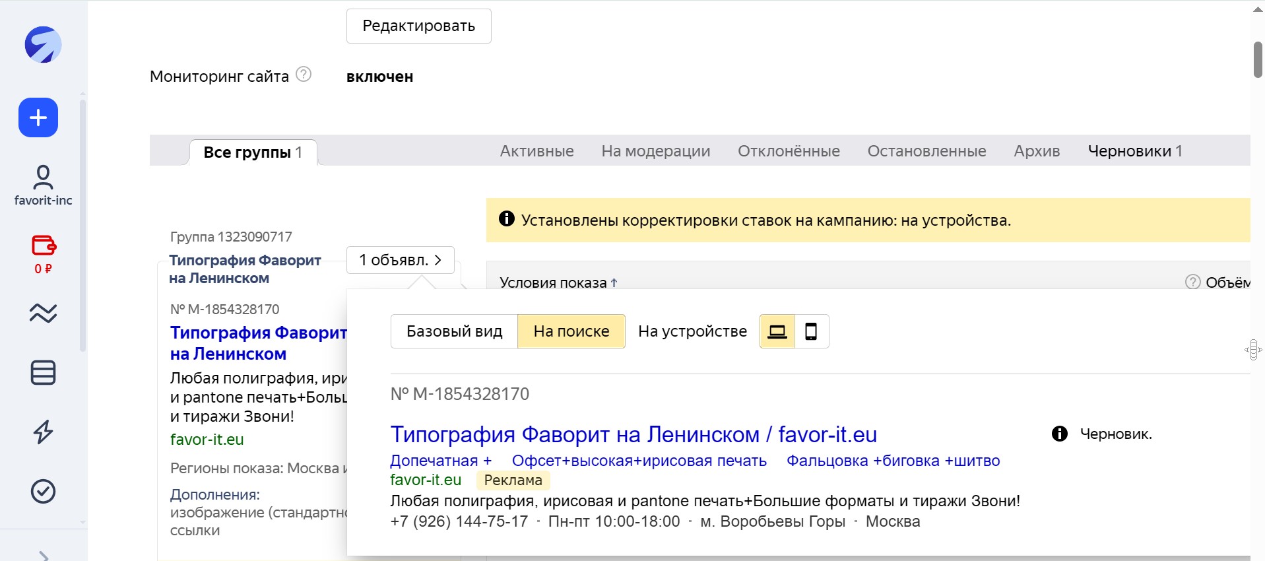Click Пн-пт 10:00-18:00 working hours text
The image size is (1265, 561).
tap(614, 521)
